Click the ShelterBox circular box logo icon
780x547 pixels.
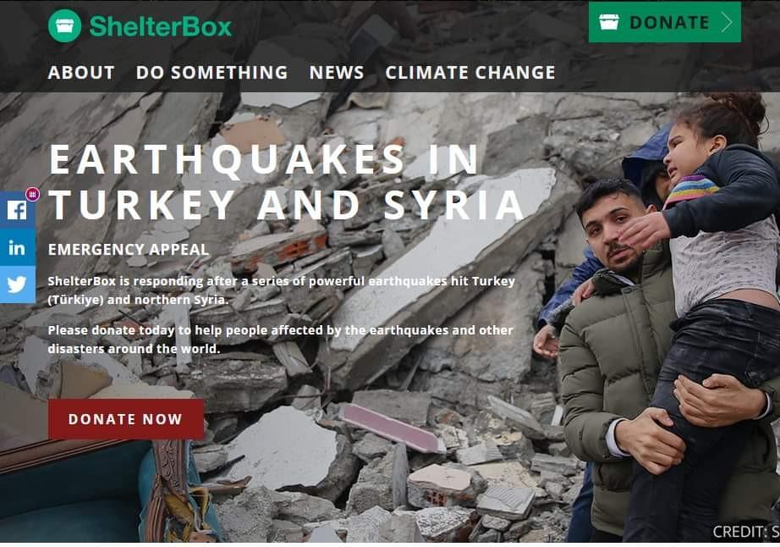pos(64,26)
